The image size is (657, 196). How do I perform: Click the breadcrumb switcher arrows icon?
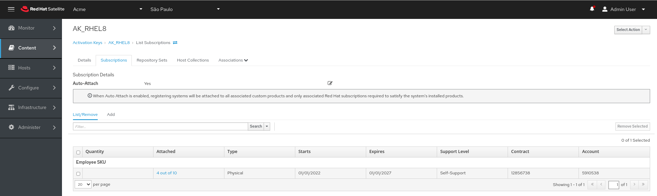coord(175,43)
